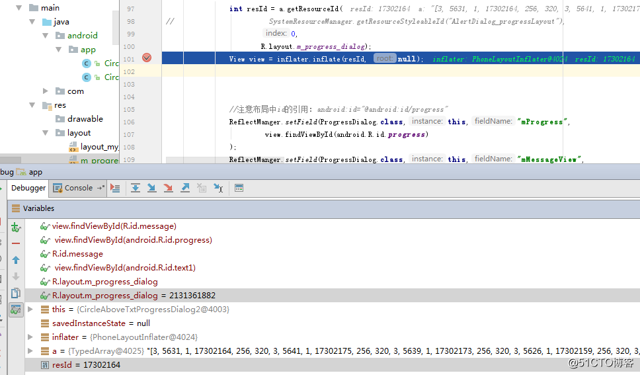The image size is (640, 375).
Task: Expand the inflater variable node
Action: pyautogui.click(x=30, y=337)
